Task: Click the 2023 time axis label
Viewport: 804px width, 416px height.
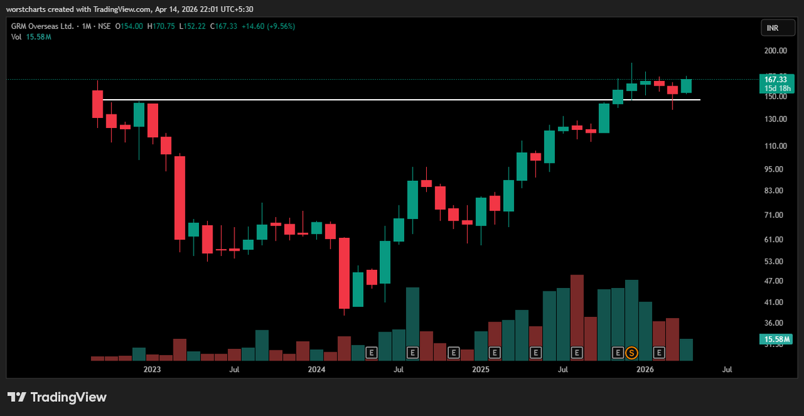Action: (152, 369)
